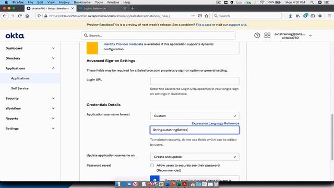
Task: Open Okta help question mark icon
Action: click(x=257, y=36)
